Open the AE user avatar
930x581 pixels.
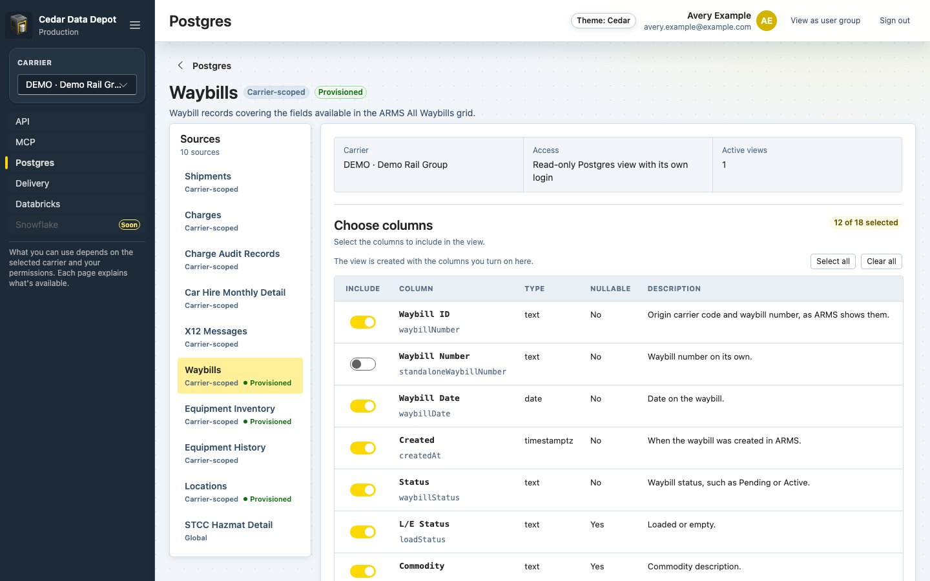pyautogui.click(x=767, y=21)
